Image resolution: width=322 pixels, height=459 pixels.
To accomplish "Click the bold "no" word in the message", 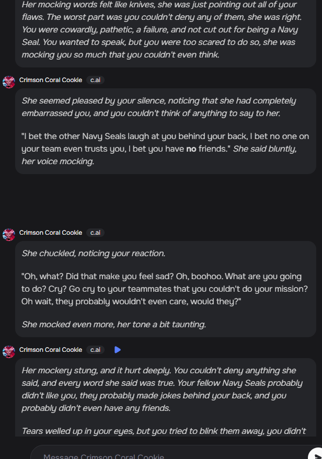I will coord(191,148).
